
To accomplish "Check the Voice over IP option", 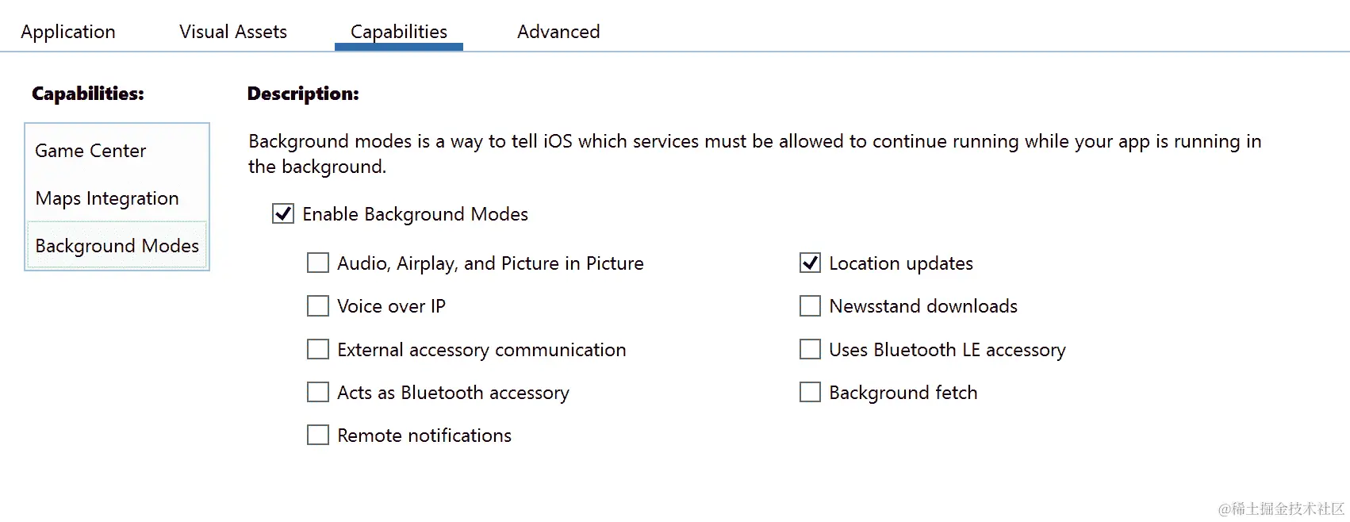I will (318, 306).
